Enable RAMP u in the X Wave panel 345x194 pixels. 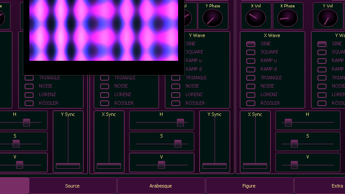[251, 61]
